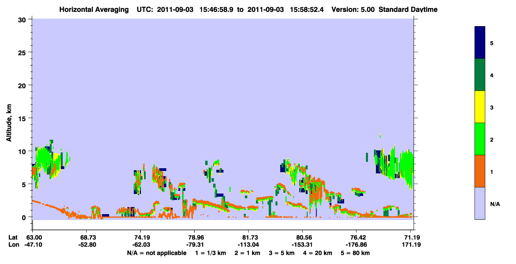This screenshot has height=264, width=516.
Task: Click the 'Standard Daytime' title text
Action: (x=408, y=9)
